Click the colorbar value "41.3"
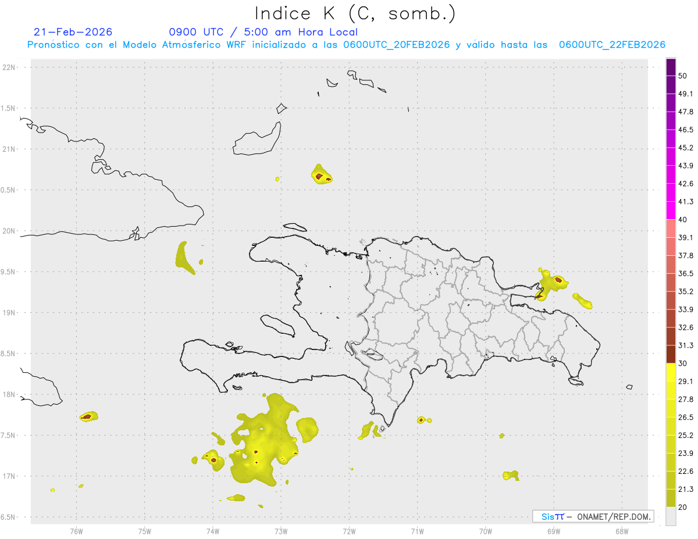The width and height of the screenshot is (698, 539). coord(686,202)
